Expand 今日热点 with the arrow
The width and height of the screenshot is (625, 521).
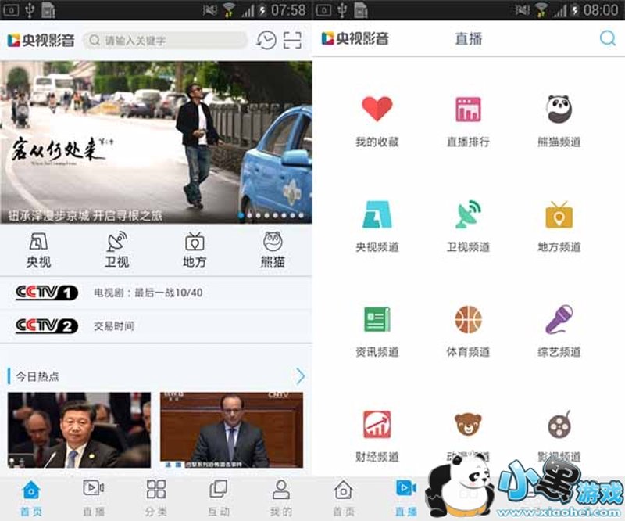tap(301, 376)
